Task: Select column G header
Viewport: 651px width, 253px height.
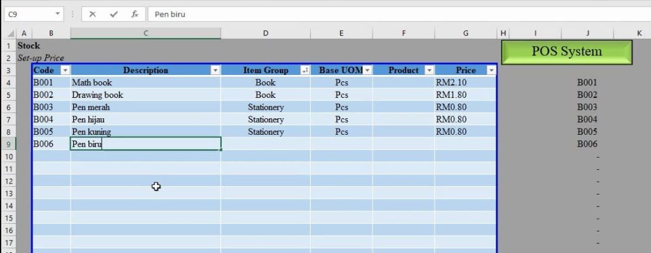Action: tap(465, 33)
